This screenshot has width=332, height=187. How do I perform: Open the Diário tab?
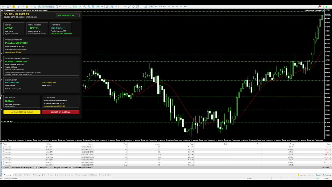click(x=109, y=175)
